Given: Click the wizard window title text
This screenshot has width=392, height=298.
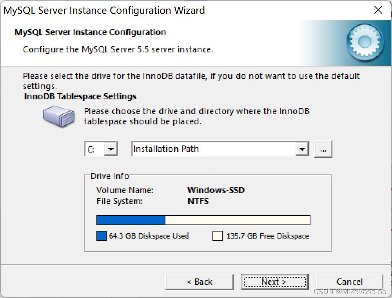Looking at the screenshot, I should (x=104, y=11).
